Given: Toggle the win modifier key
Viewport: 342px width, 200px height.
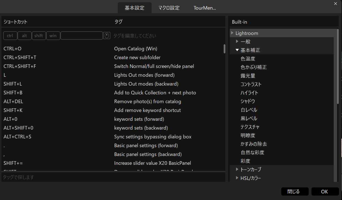Looking at the screenshot, I should point(53,35).
